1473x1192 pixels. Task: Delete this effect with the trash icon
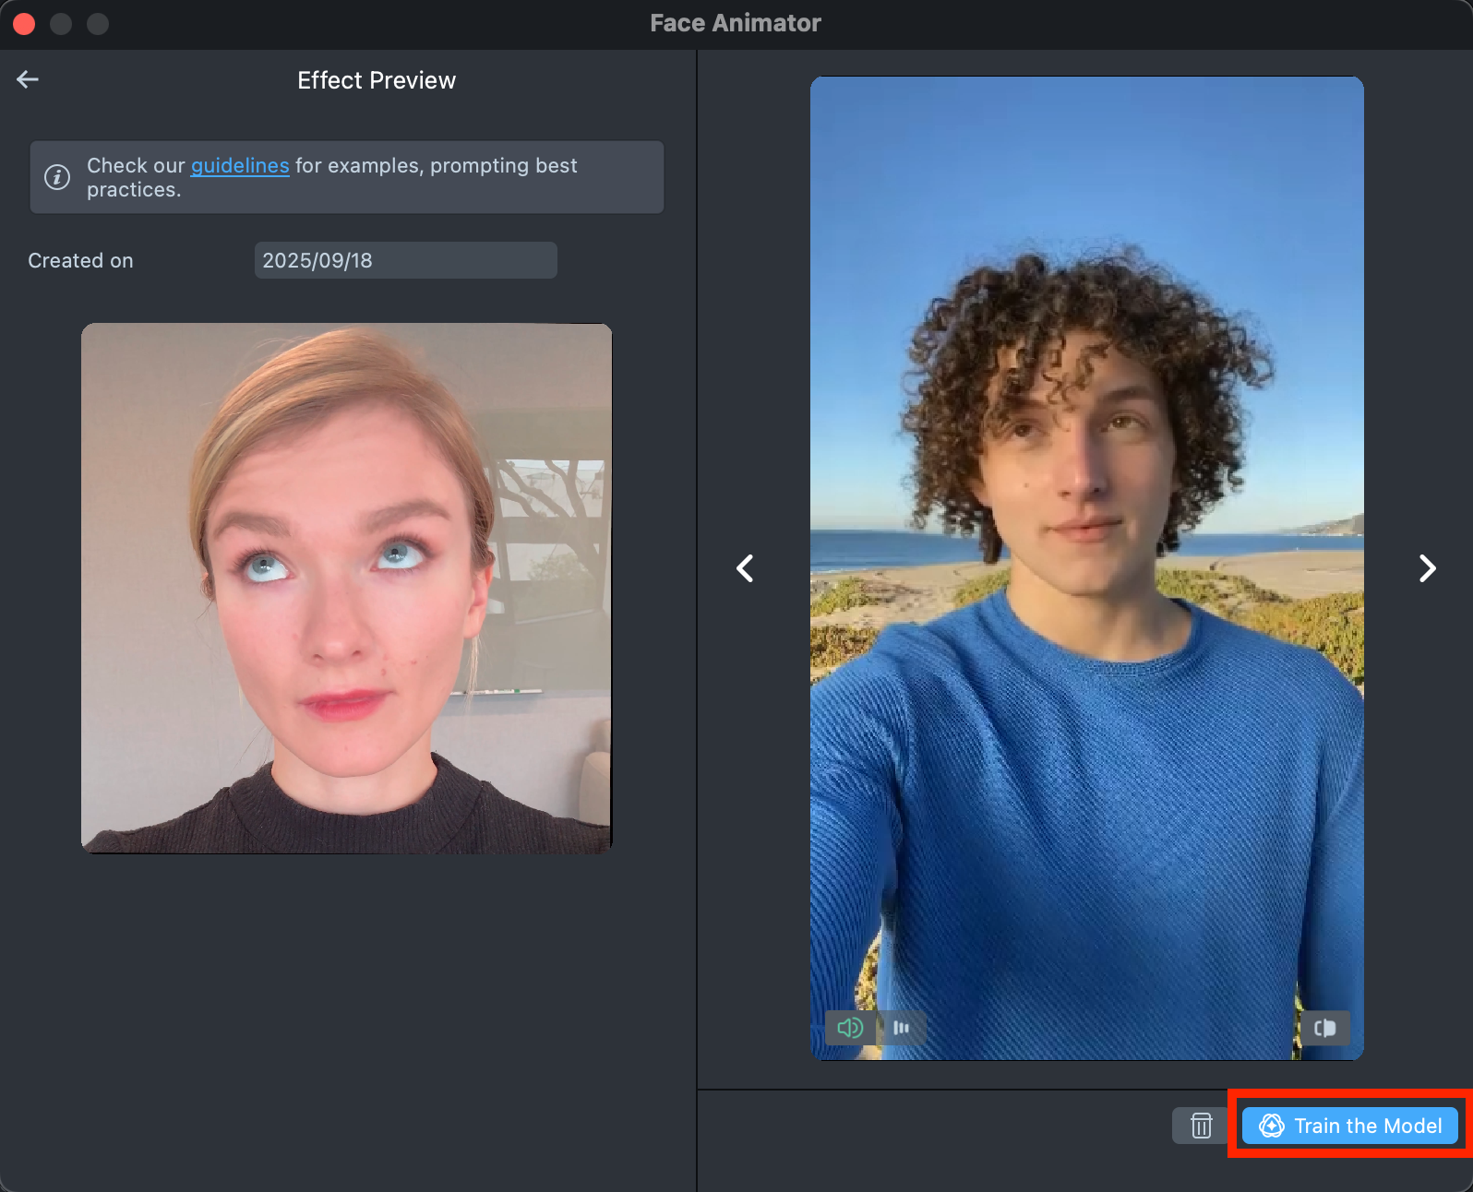tap(1201, 1126)
